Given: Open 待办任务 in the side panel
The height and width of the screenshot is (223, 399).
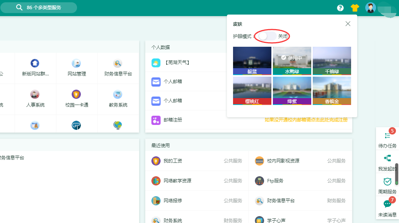Looking at the screenshot, I should [x=387, y=138].
